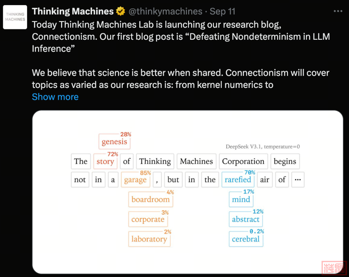Open the Thinking Machines account name

pyautogui.click(x=73, y=12)
